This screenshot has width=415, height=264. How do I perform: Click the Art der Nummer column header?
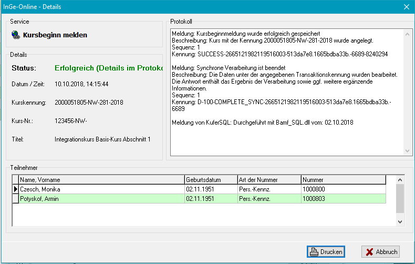coord(269,180)
